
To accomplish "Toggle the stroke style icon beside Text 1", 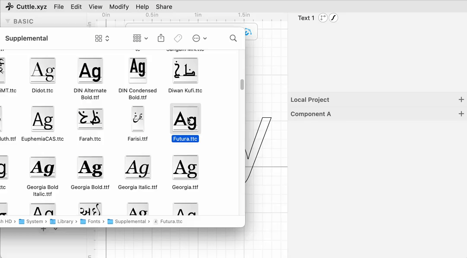I will 333,18.
